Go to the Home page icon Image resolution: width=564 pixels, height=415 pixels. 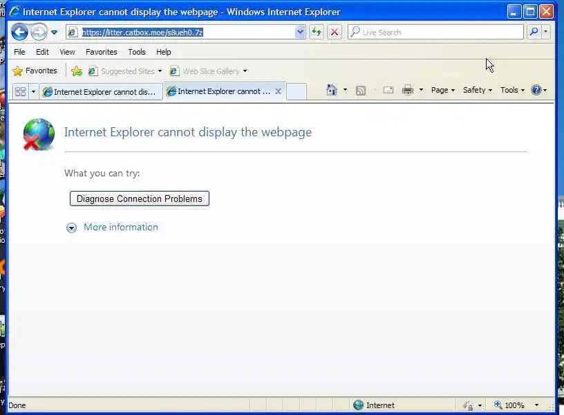[331, 90]
